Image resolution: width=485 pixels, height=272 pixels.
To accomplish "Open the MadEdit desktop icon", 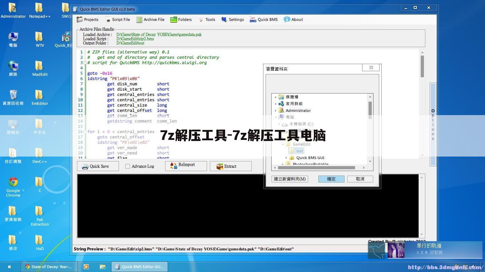I will pyautogui.click(x=40, y=69).
